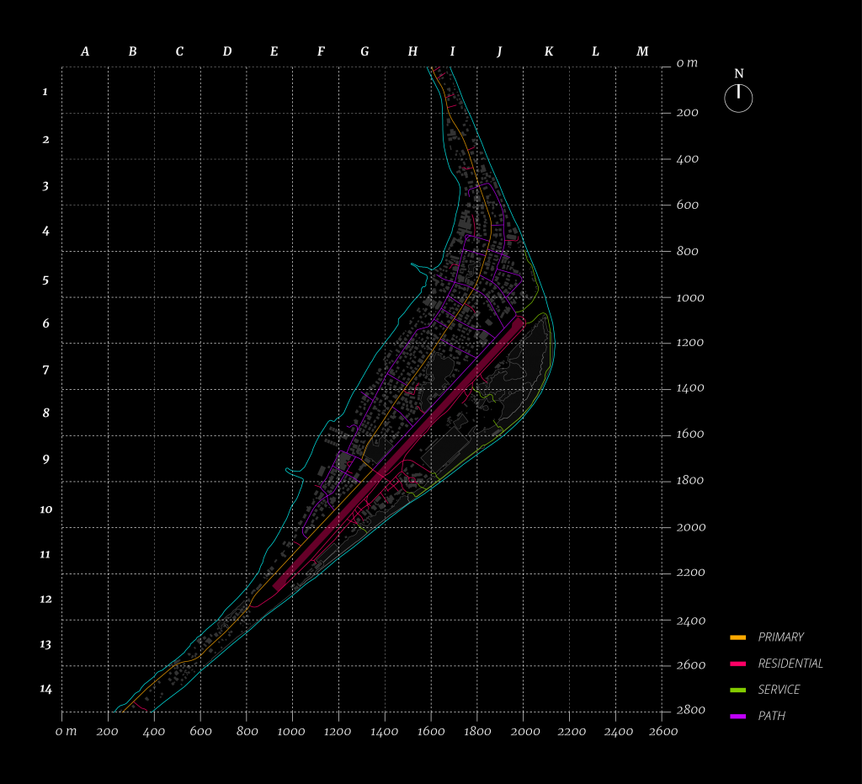Screen dimensions: 862x784
Task: Select the letter N above the compass
Action: [x=738, y=74]
